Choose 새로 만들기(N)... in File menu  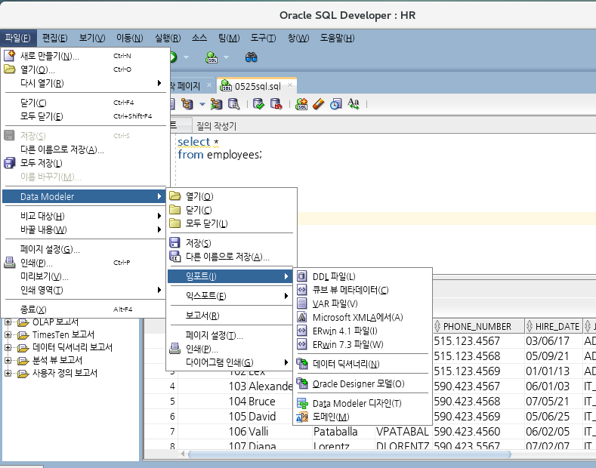pos(85,56)
